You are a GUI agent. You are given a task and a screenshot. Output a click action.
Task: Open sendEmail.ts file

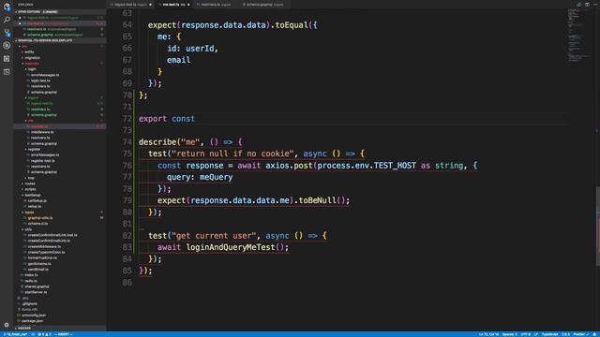[37, 270]
